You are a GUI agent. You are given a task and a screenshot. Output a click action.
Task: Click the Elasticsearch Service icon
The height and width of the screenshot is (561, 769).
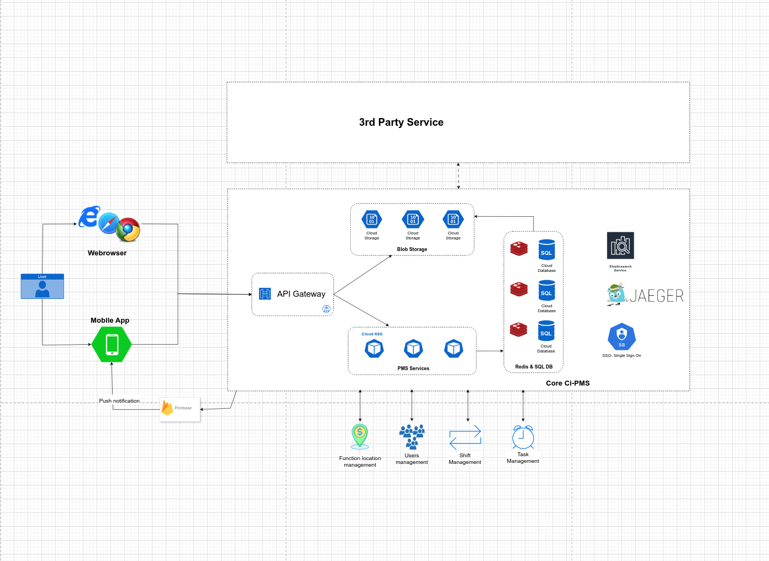[620, 245]
